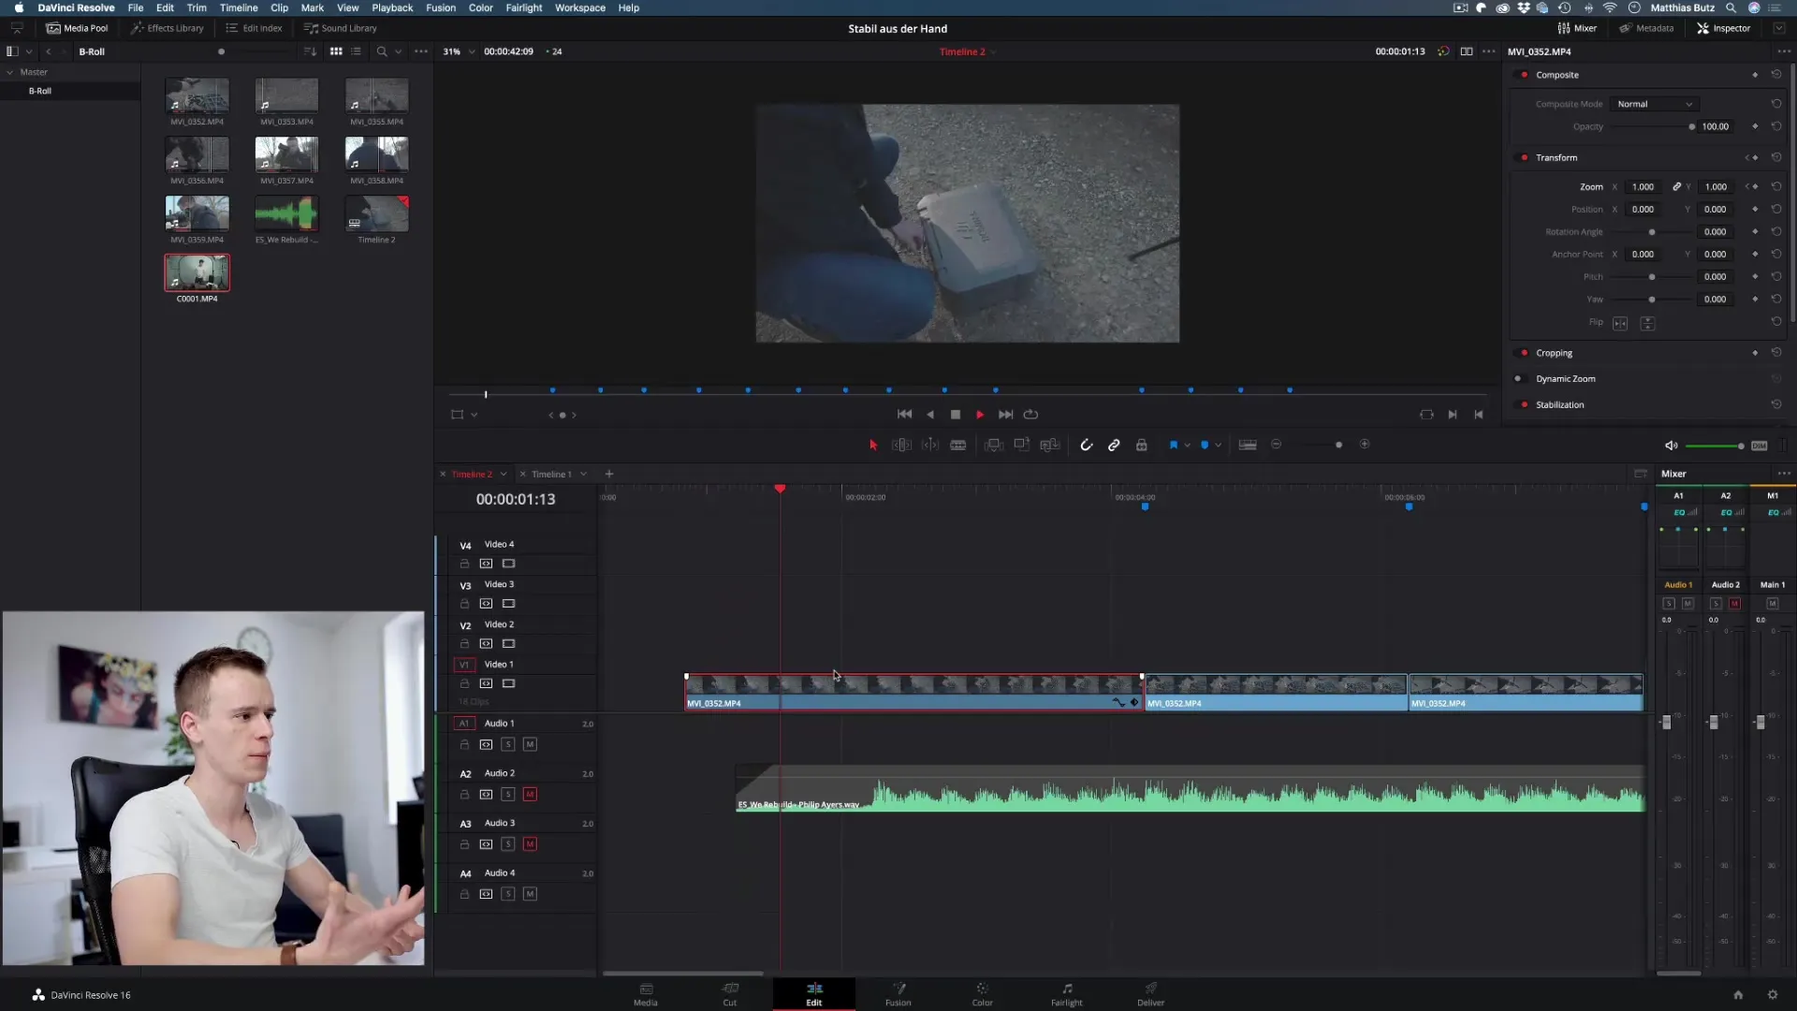The width and height of the screenshot is (1797, 1011).
Task: Collapse the Master bin tree
Action: (10, 72)
